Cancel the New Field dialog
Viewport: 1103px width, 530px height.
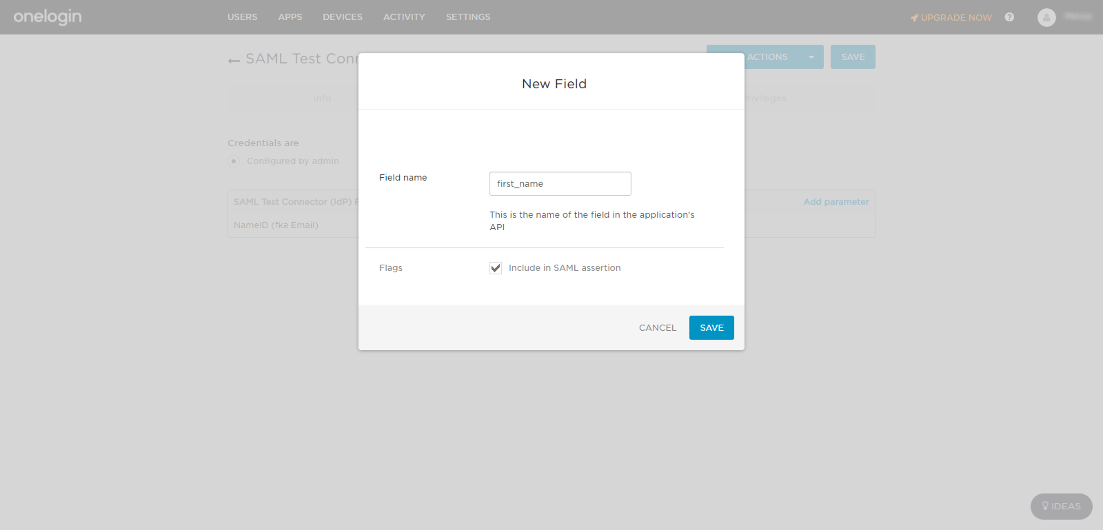tap(657, 327)
